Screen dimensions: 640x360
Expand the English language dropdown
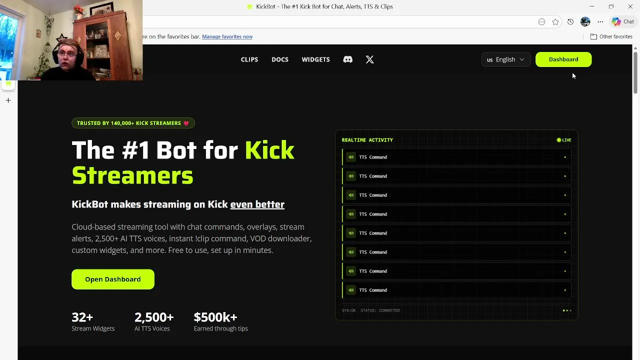(505, 59)
